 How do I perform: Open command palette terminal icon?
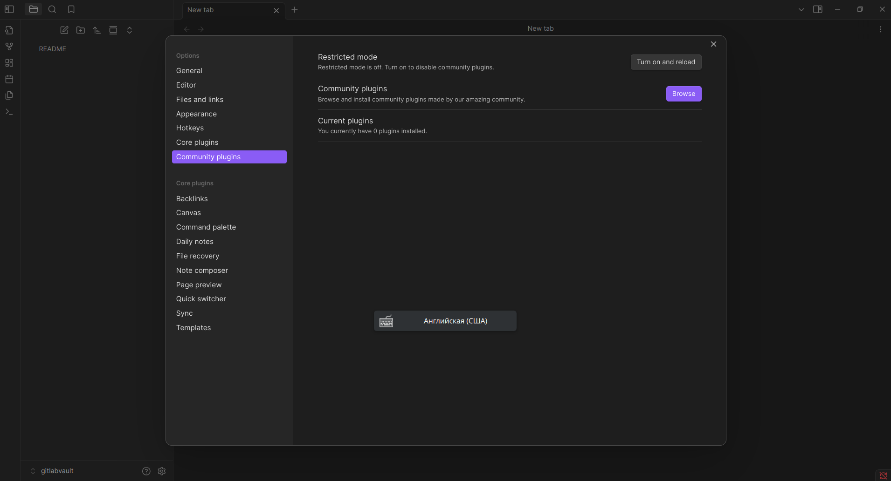9,112
